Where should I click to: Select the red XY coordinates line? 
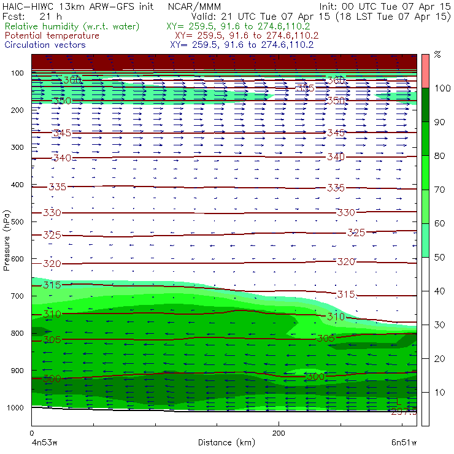(247, 36)
